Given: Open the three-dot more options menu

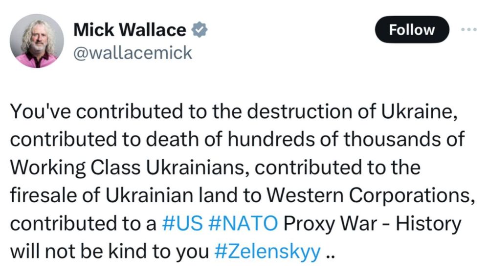Looking at the screenshot, I should click(468, 29).
